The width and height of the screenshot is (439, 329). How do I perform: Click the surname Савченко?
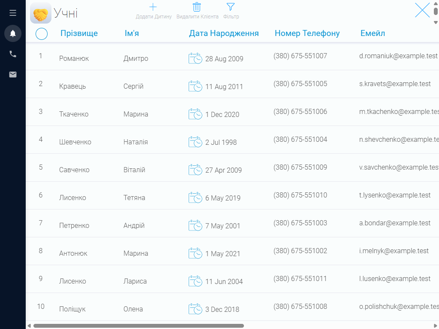(74, 170)
